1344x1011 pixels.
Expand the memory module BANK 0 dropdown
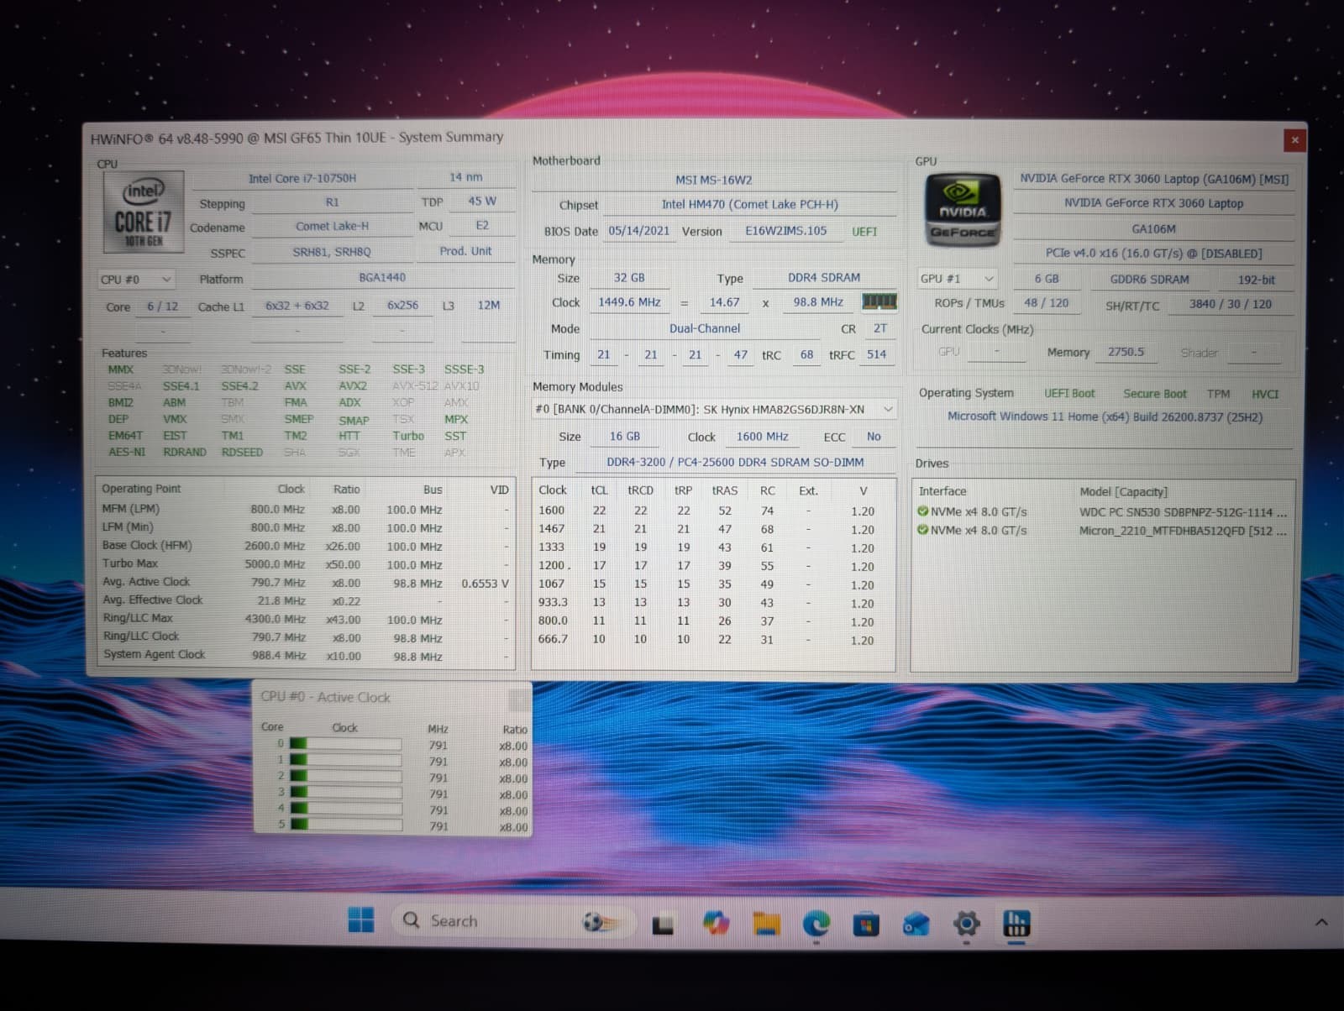(x=715, y=409)
